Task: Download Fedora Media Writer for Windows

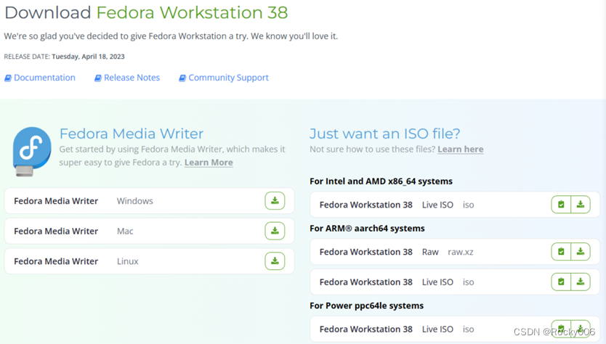Action: 275,201
